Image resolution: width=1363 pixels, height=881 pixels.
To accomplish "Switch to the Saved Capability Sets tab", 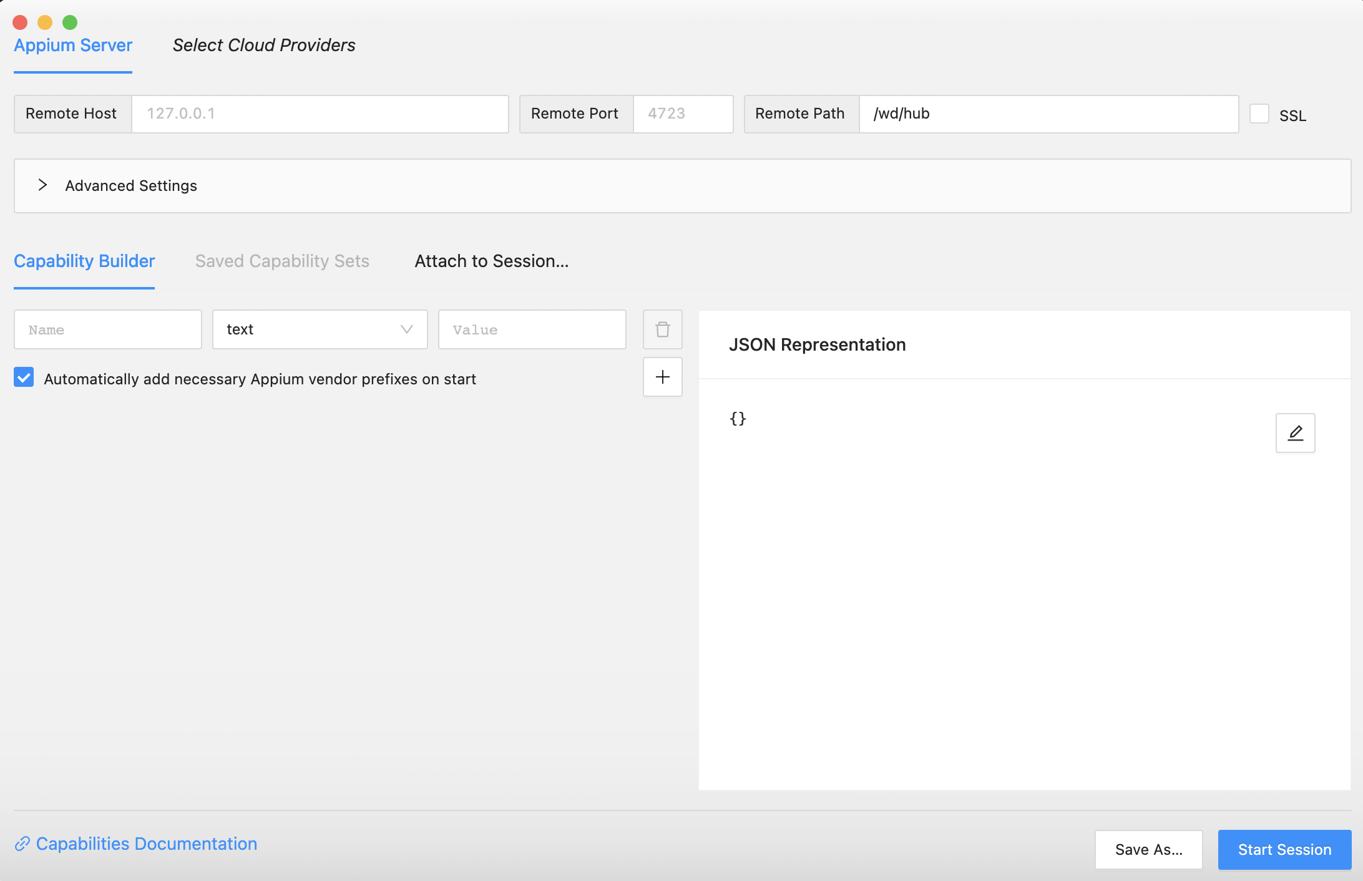I will pyautogui.click(x=283, y=261).
